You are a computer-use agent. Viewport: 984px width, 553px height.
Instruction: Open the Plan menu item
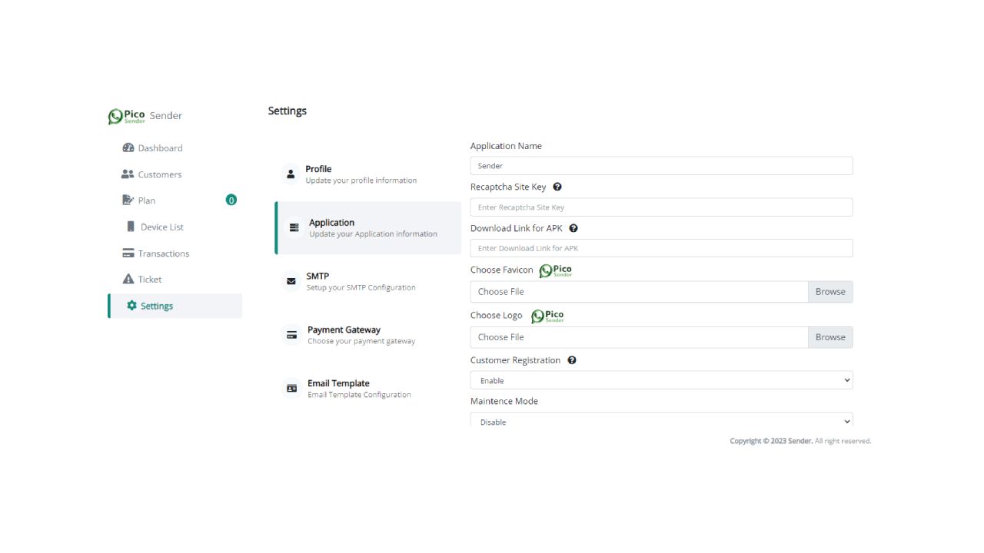(147, 200)
